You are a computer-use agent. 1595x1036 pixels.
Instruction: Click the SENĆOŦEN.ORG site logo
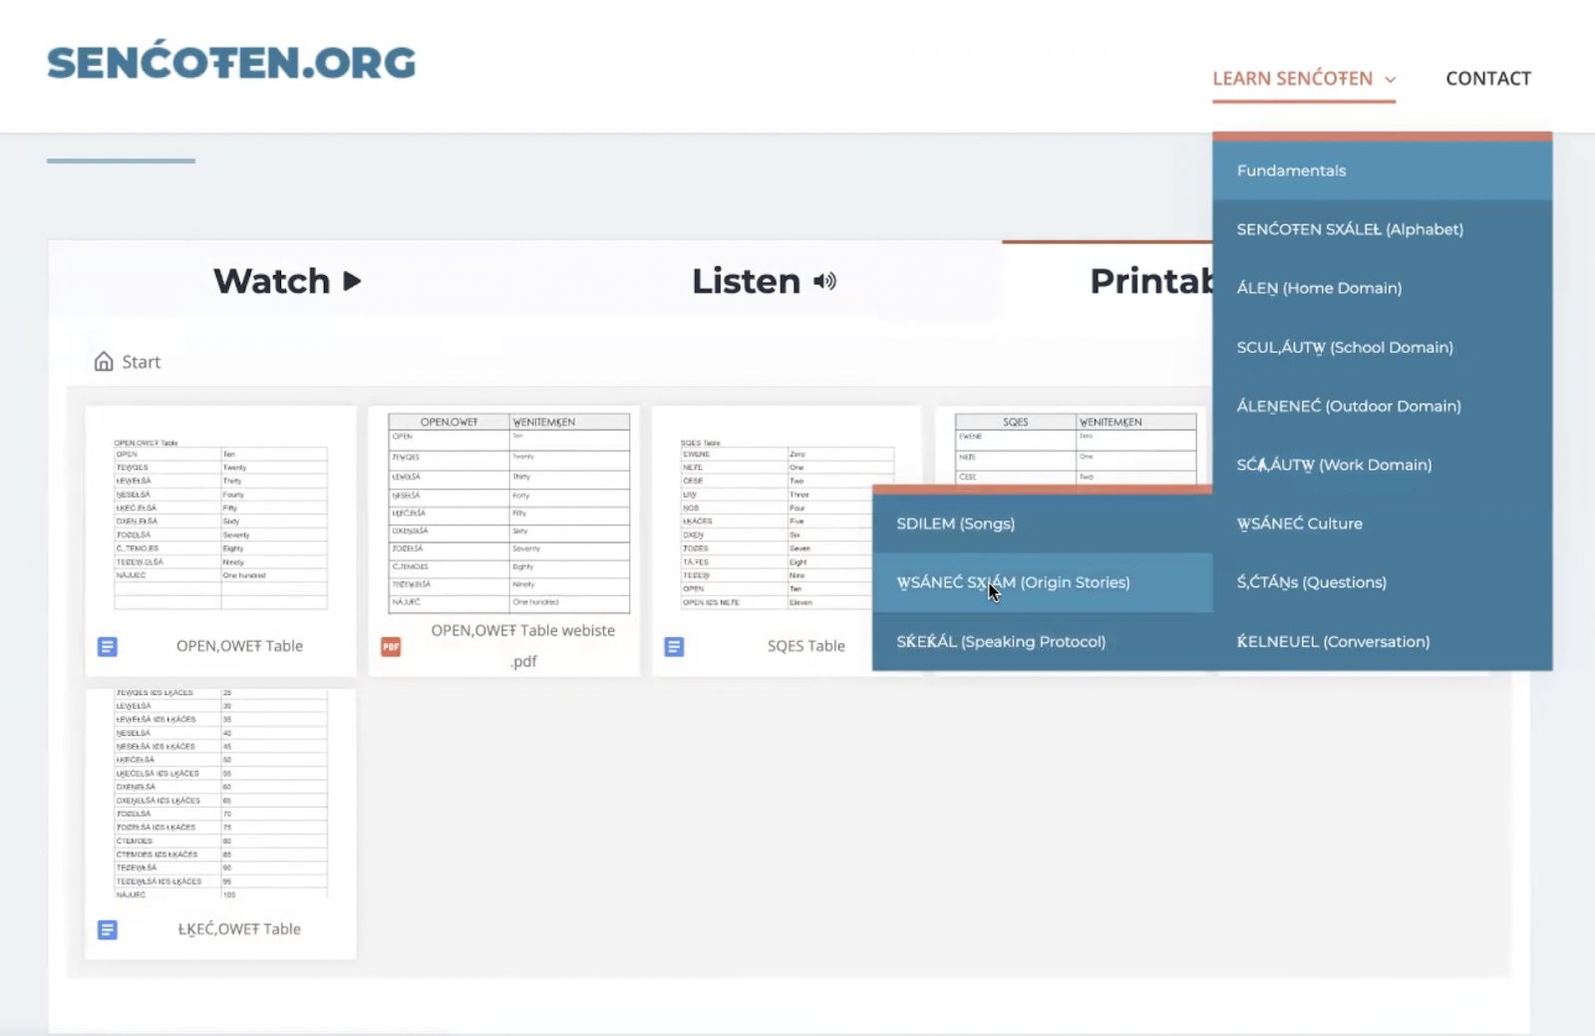tap(231, 63)
